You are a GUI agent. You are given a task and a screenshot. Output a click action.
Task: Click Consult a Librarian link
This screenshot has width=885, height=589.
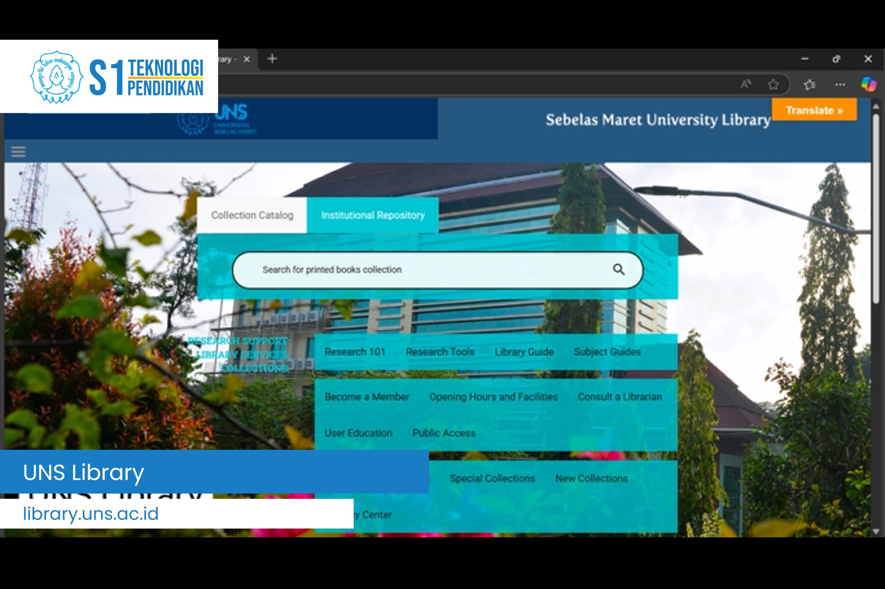(619, 397)
